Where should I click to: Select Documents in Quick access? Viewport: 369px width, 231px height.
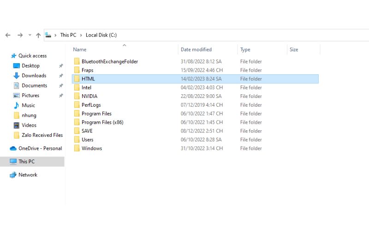click(34, 85)
